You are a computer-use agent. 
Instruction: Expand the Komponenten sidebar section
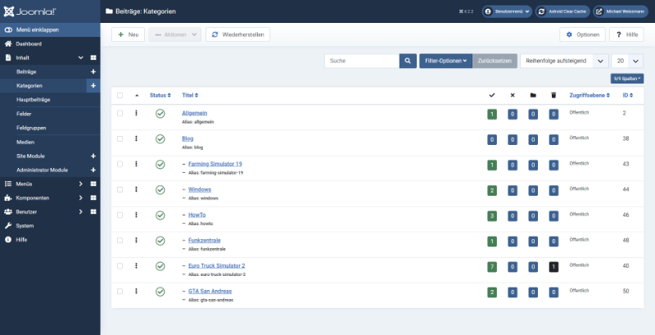point(80,198)
